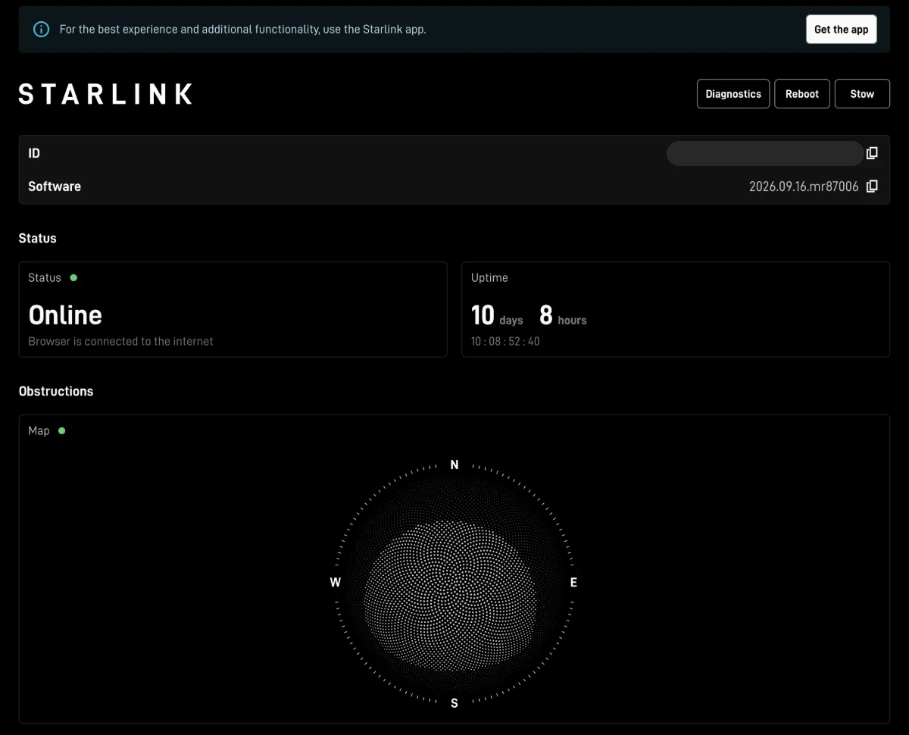Select software version 2026.09.16.mr87006 text
The image size is (909, 735).
tap(804, 186)
